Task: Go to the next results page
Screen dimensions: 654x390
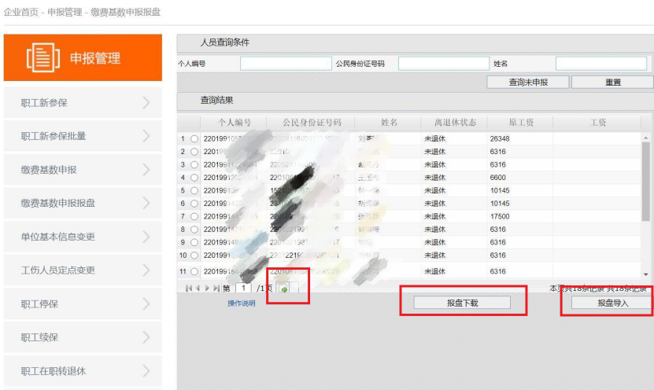Action: pyautogui.click(x=207, y=289)
